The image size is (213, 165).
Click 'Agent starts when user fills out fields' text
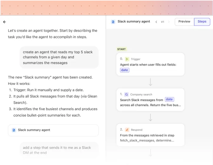click(148, 65)
